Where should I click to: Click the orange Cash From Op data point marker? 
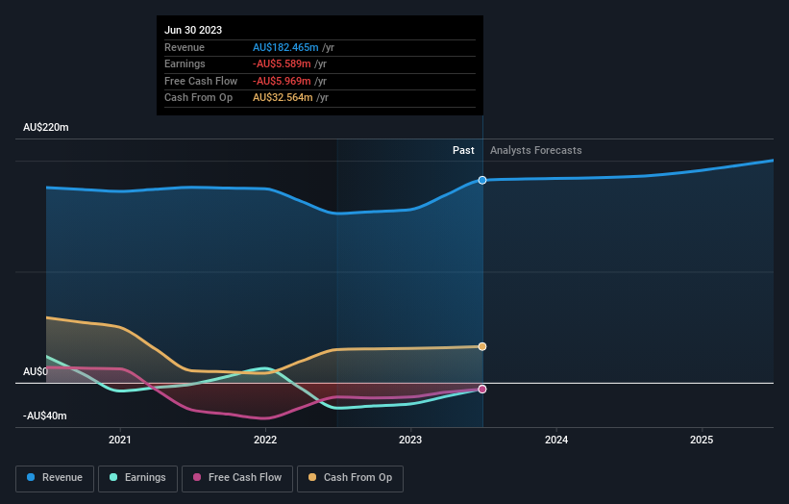482,346
